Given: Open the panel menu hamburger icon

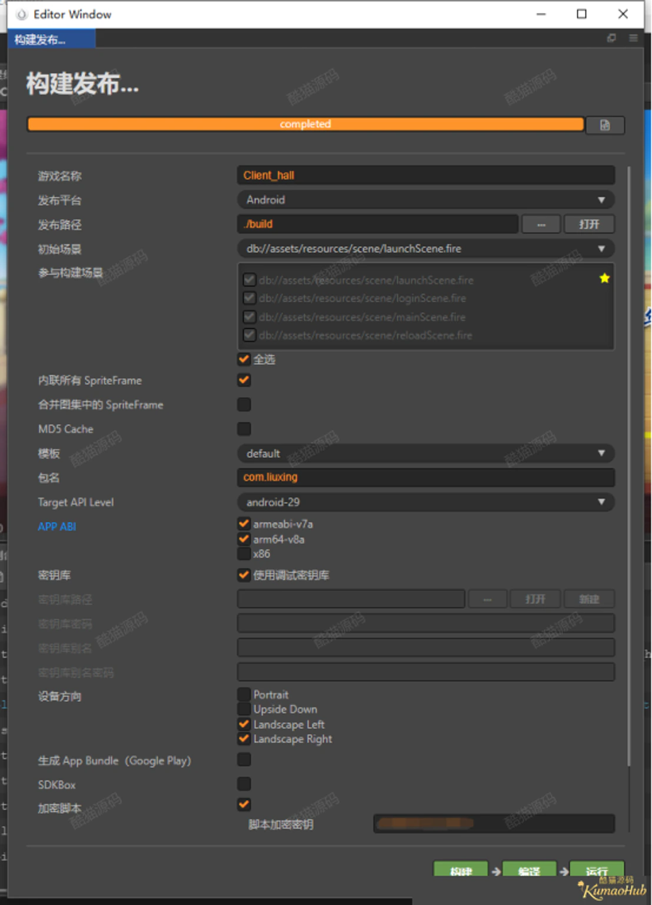Looking at the screenshot, I should tap(633, 38).
